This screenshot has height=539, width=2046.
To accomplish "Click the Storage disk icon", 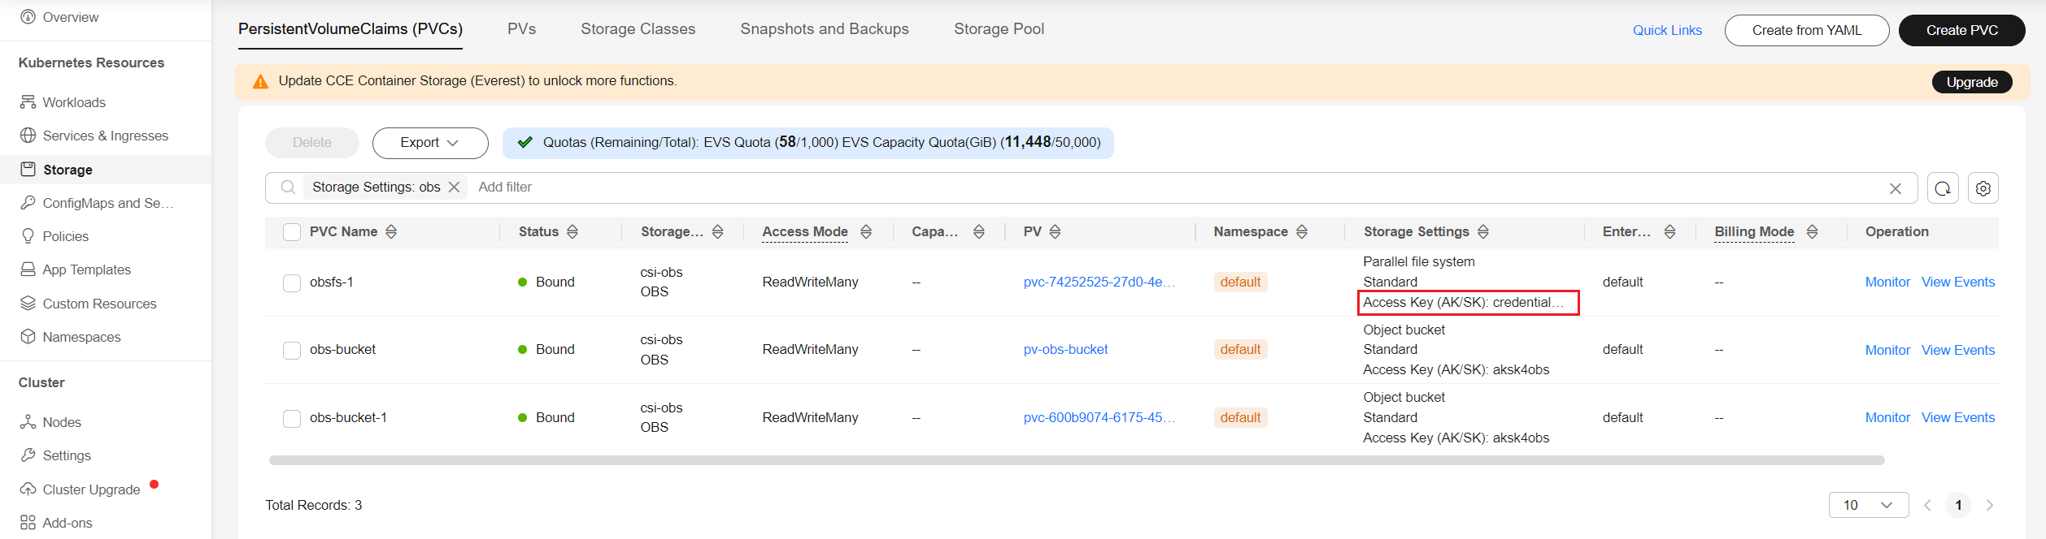I will pos(28,169).
